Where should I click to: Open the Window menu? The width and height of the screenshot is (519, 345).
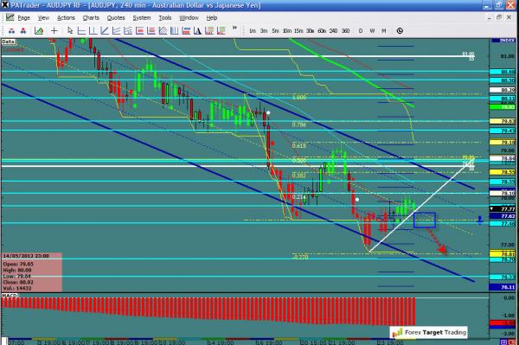pos(189,18)
